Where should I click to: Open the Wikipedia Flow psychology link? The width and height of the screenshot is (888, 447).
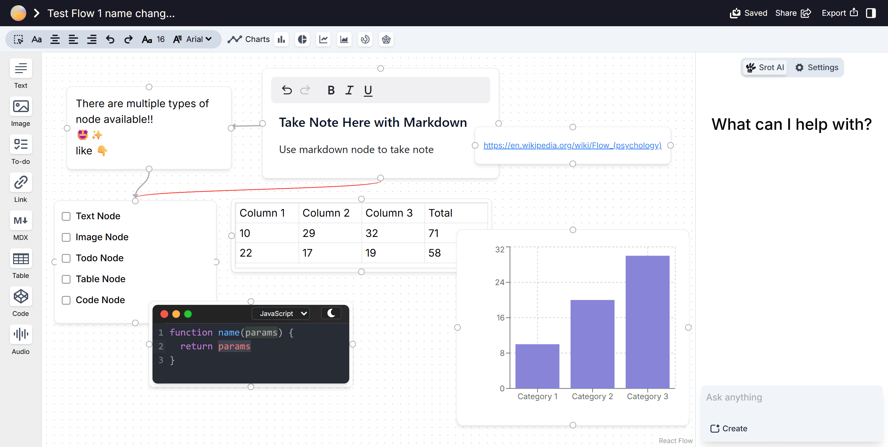572,145
